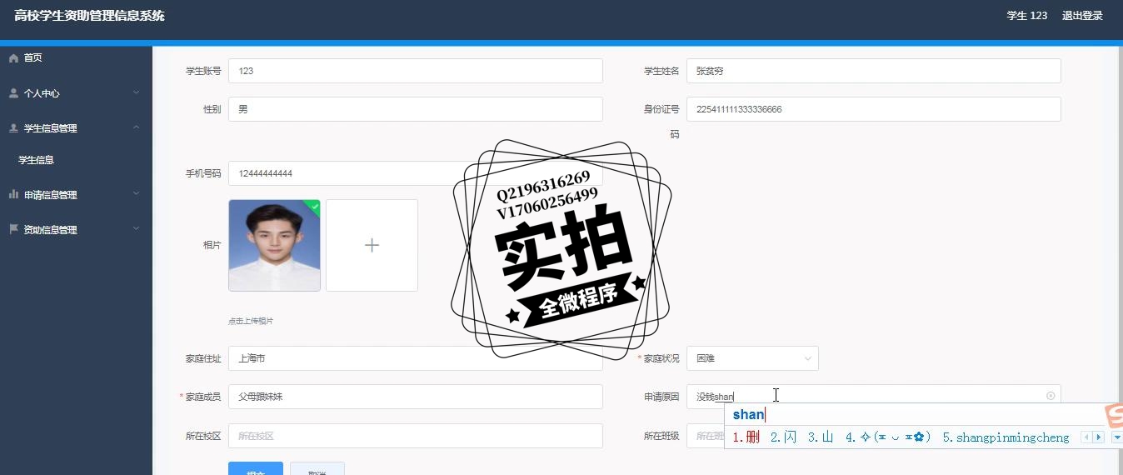Open the 家庭状况 dropdown
The image size is (1123, 475).
(x=752, y=358)
